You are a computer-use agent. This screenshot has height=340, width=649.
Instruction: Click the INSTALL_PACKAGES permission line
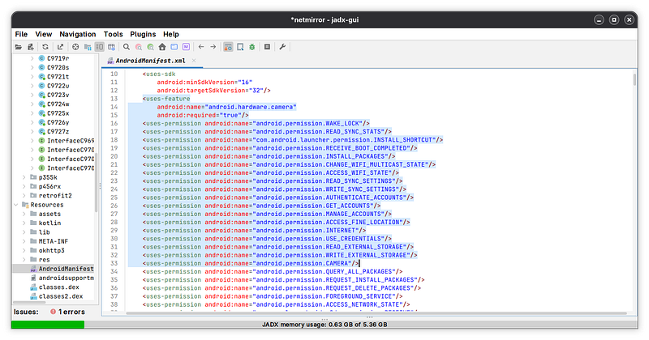click(x=269, y=156)
